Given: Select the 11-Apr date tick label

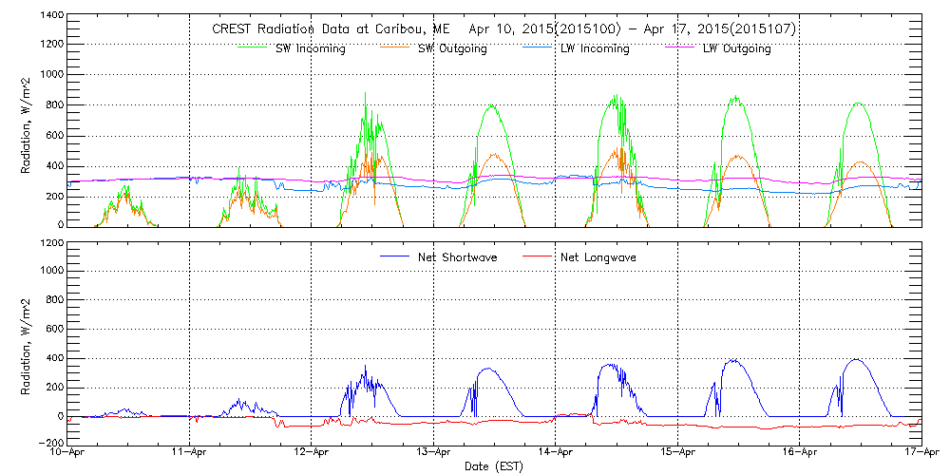Looking at the screenshot, I should coord(191,453).
